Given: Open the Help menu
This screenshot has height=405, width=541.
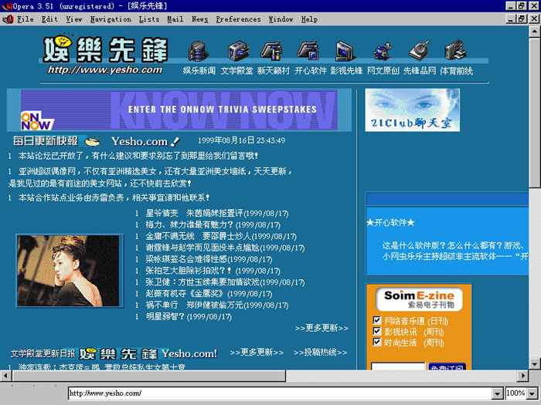Looking at the screenshot, I should (309, 19).
